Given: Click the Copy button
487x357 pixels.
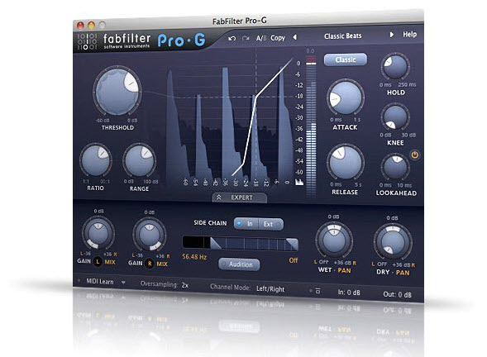Looking at the screenshot, I should [x=277, y=38].
